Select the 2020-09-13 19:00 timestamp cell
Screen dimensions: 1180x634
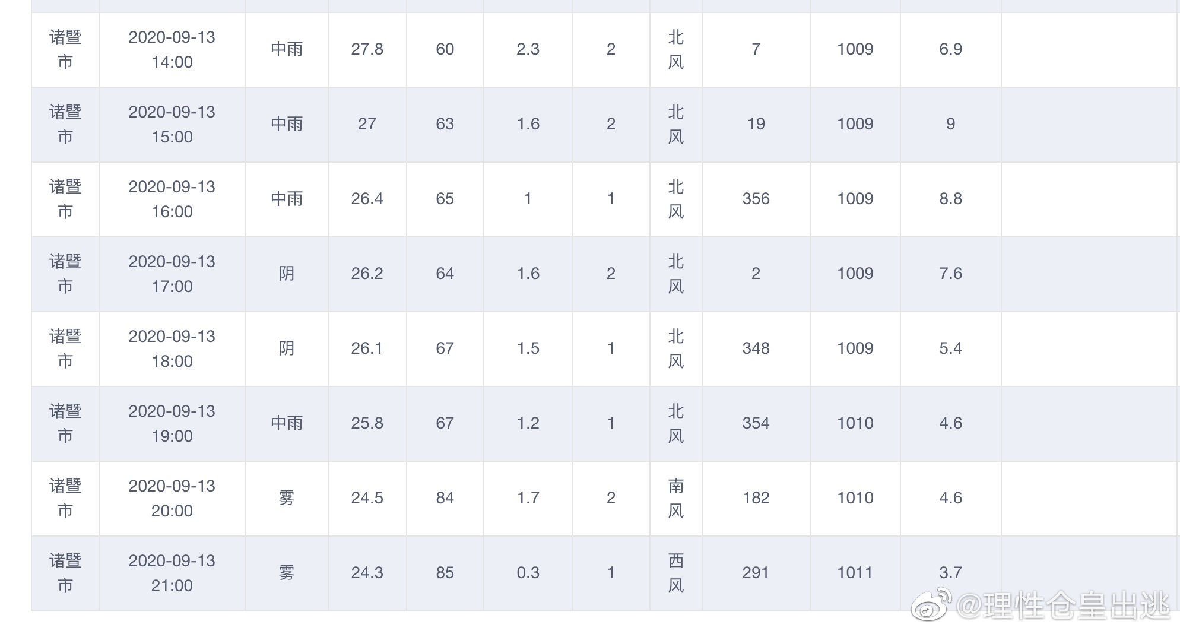(172, 423)
